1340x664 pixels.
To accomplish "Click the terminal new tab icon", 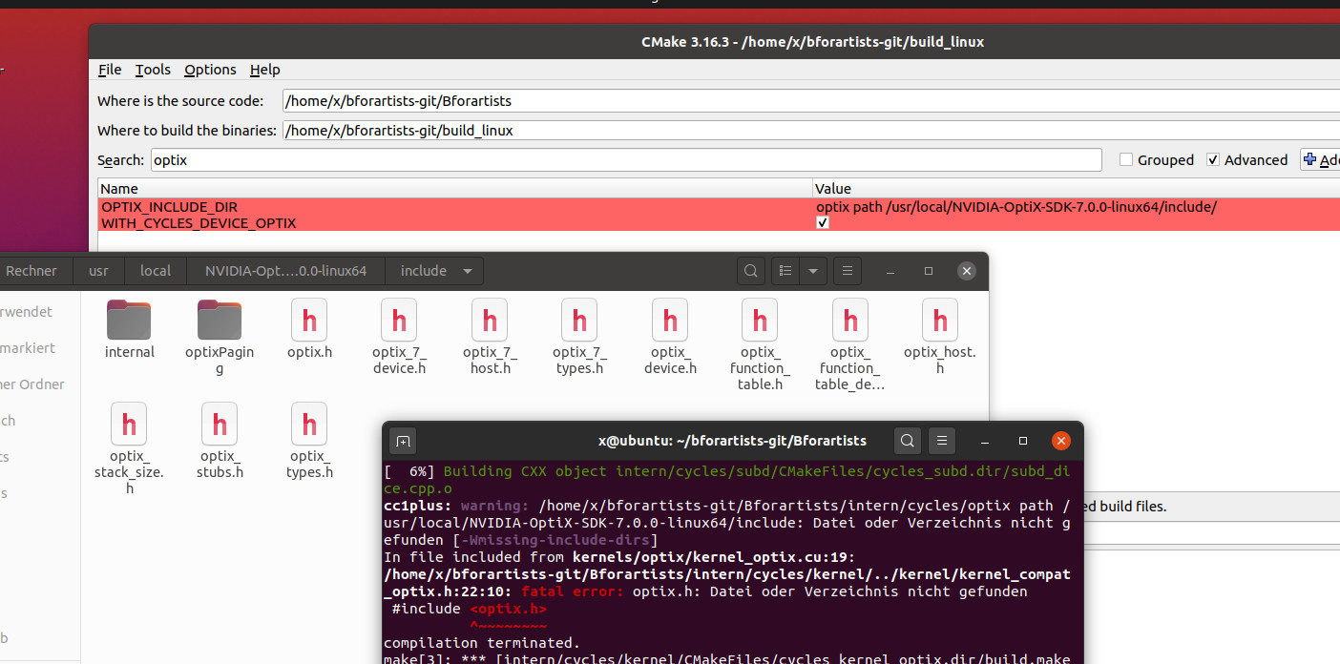I will [x=403, y=441].
